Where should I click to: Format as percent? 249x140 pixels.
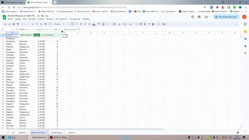pos(37,24)
